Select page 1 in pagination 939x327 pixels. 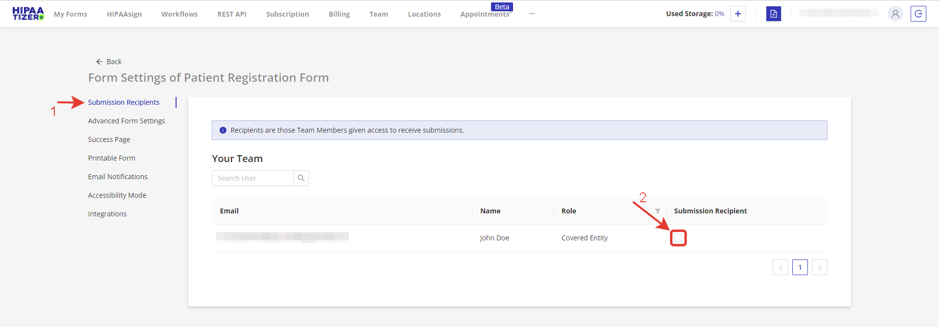tap(800, 267)
